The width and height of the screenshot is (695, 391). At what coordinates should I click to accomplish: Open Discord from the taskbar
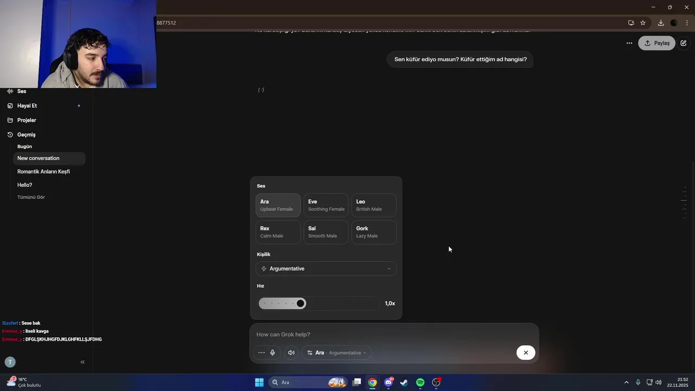[388, 382]
